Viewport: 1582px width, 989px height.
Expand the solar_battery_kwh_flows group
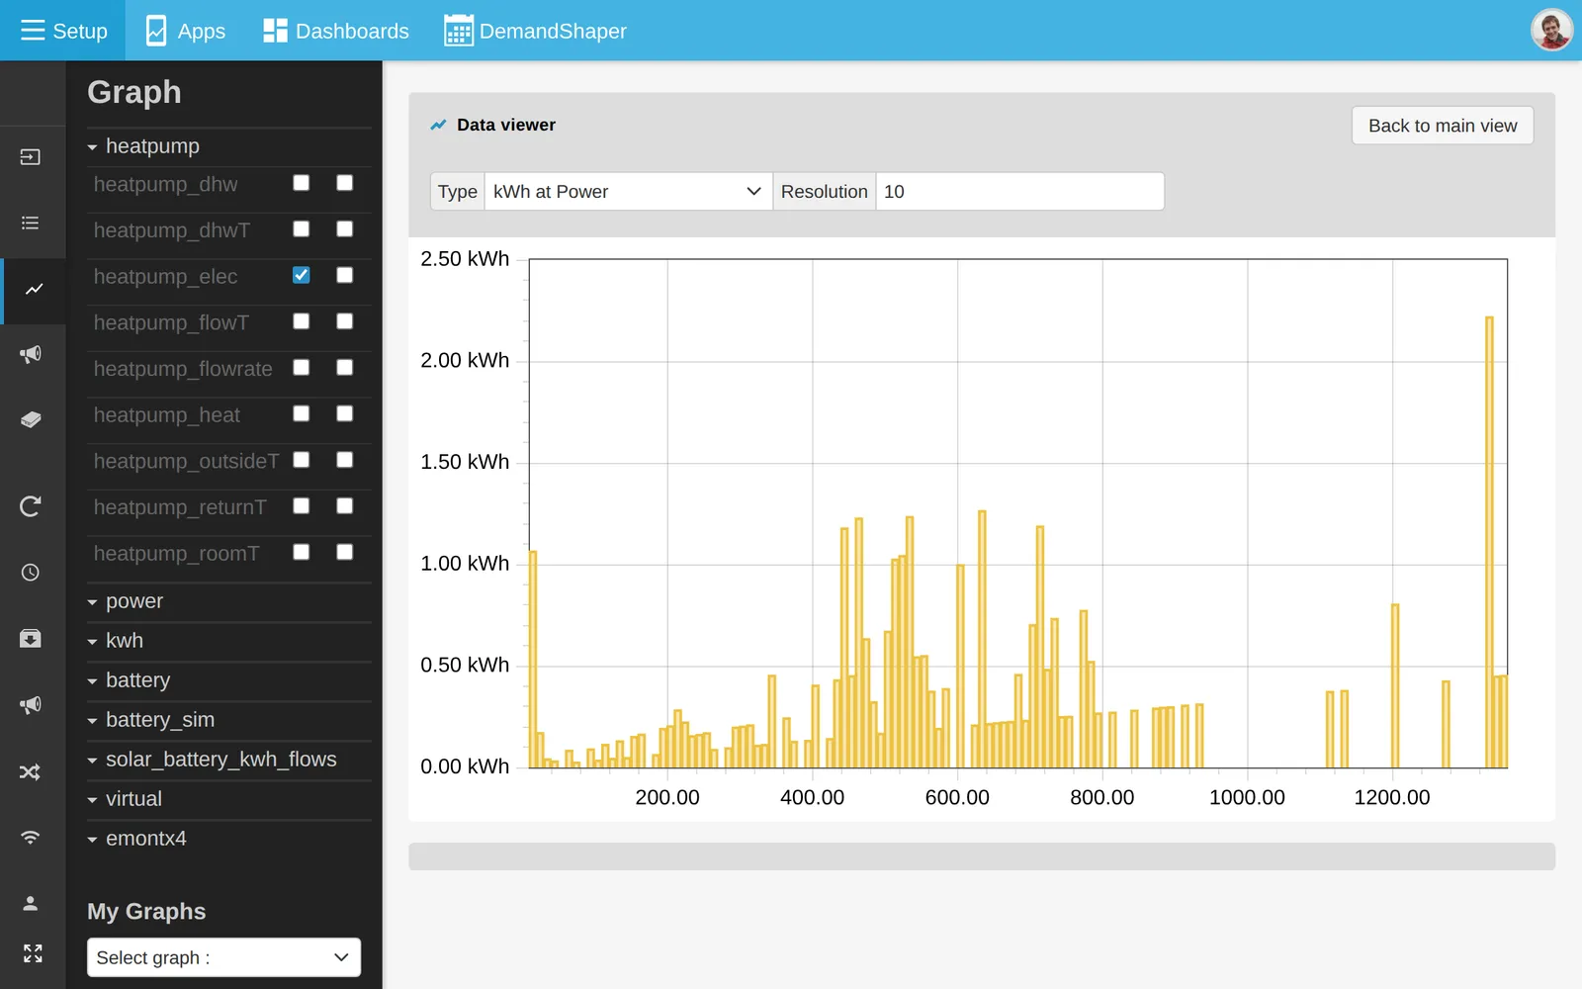tap(229, 760)
